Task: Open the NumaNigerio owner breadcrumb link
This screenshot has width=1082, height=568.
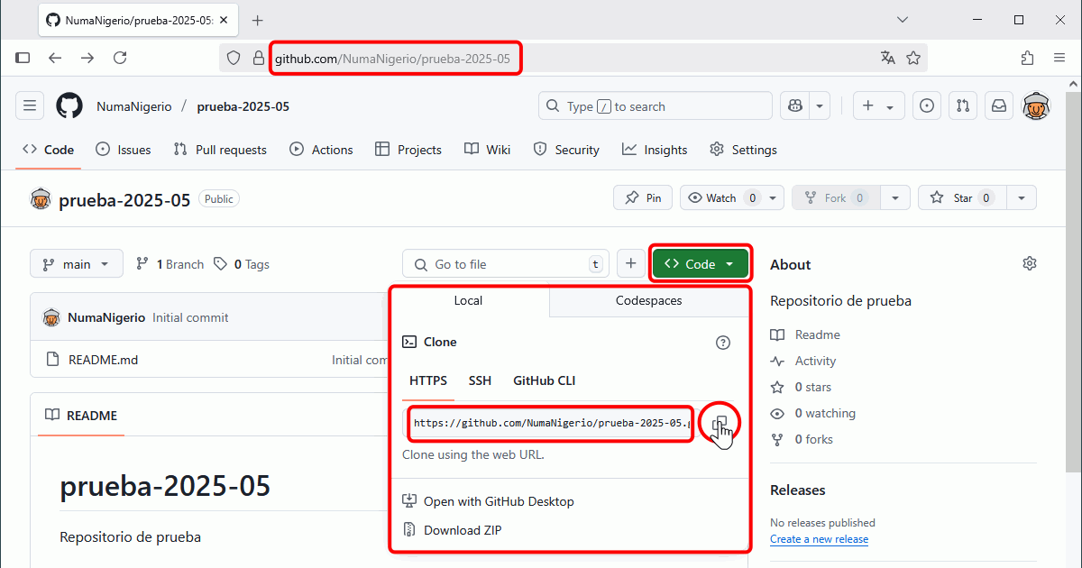Action: (x=134, y=106)
